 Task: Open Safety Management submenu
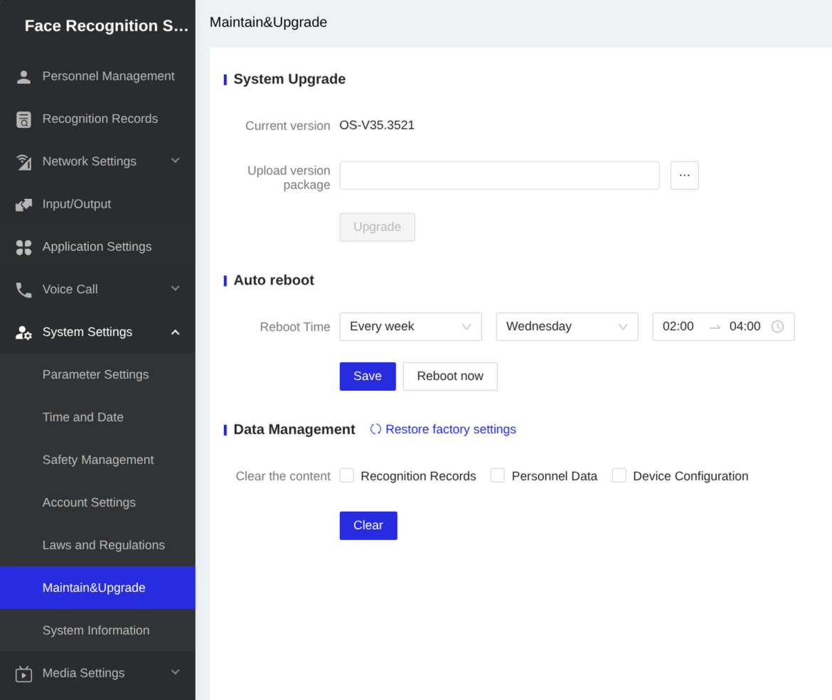(x=97, y=460)
